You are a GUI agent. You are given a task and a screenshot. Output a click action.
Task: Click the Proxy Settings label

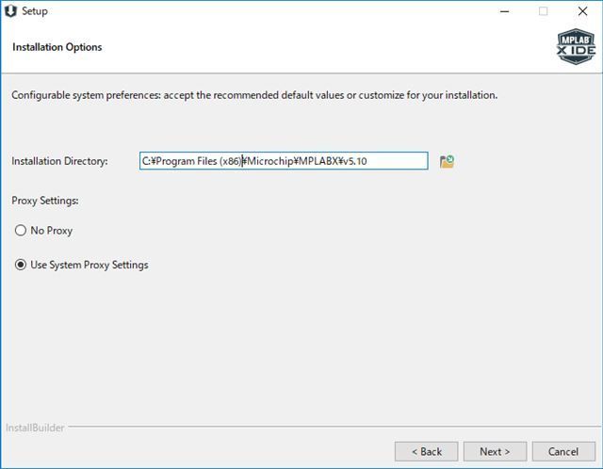pyautogui.click(x=45, y=201)
